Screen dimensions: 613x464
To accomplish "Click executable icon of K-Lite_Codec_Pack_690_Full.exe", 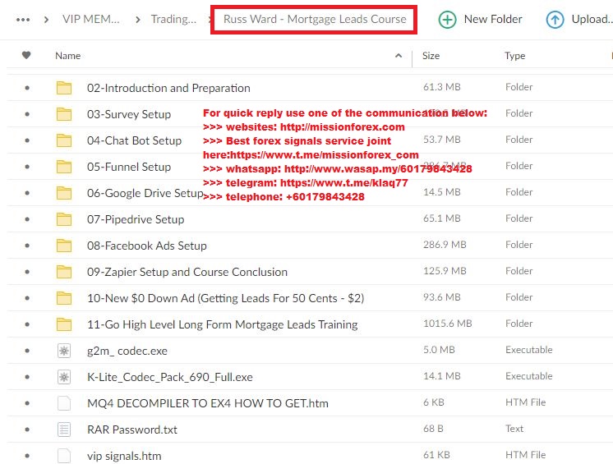I will 64,377.
